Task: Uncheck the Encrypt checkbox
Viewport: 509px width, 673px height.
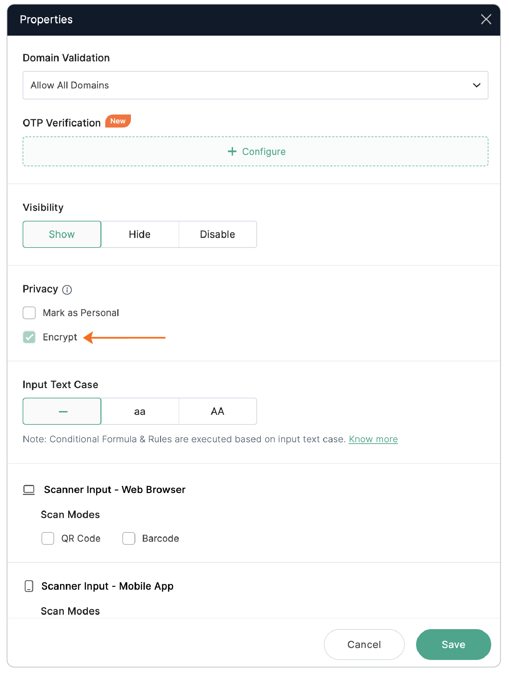Action: 29,337
